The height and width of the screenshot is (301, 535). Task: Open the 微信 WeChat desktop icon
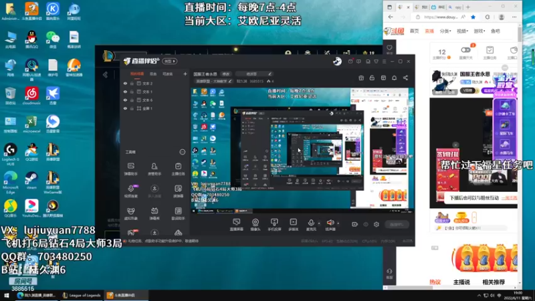tap(53, 39)
